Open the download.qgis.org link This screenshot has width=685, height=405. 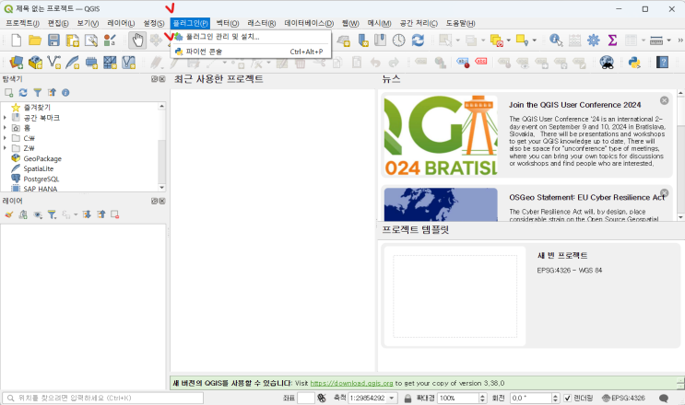coord(351,383)
